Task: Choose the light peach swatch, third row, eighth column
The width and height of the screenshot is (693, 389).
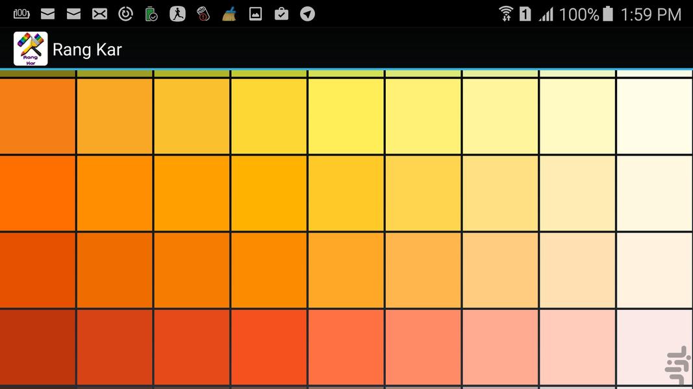Action: click(x=577, y=270)
